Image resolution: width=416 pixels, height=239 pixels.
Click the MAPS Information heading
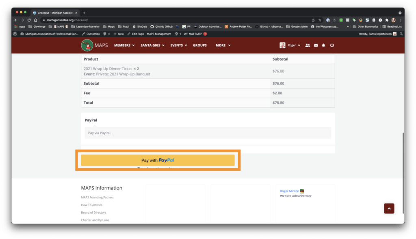(102, 188)
